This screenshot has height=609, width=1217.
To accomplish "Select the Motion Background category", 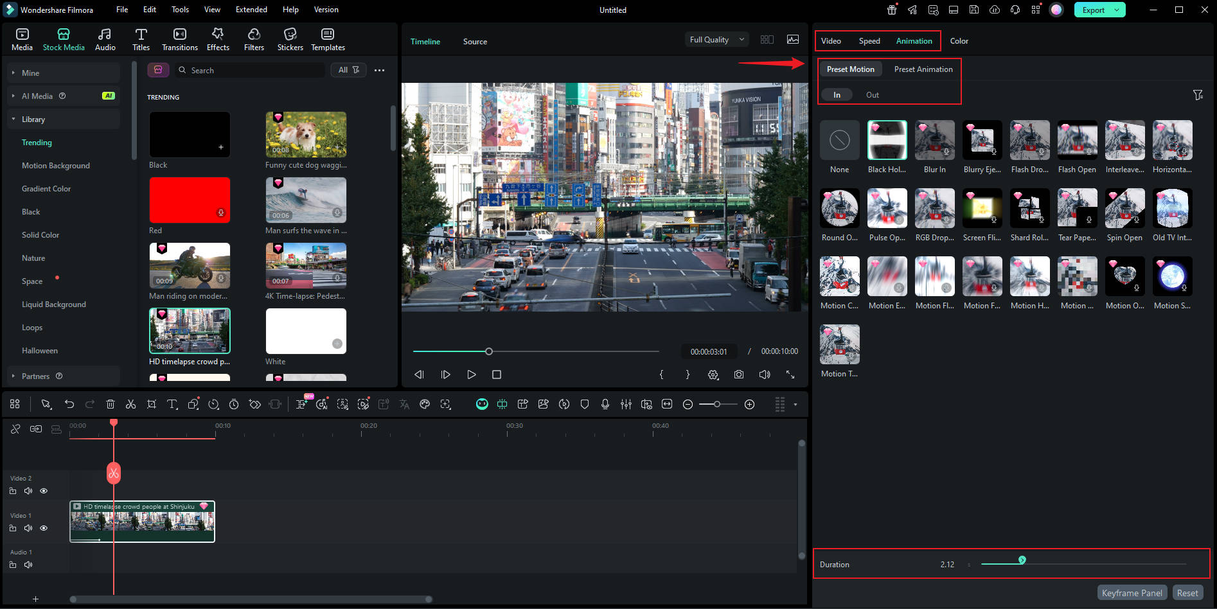I will point(56,166).
